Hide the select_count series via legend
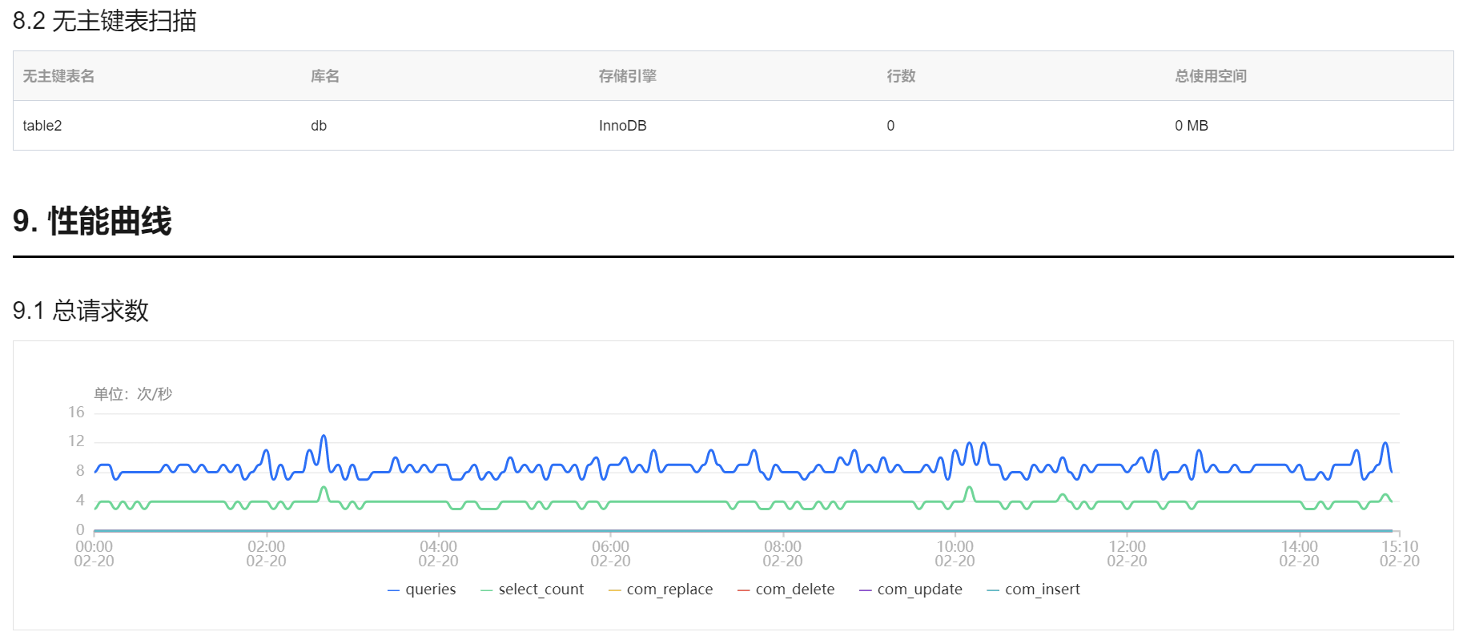Image resolution: width=1459 pixels, height=644 pixels. click(533, 590)
